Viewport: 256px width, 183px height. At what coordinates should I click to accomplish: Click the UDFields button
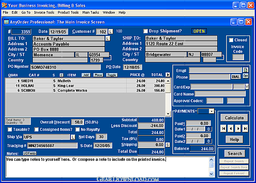click(30, 153)
